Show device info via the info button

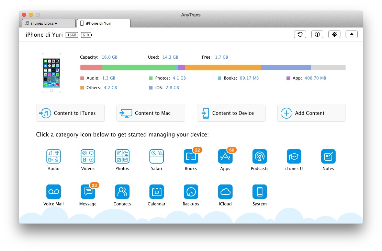(317, 34)
